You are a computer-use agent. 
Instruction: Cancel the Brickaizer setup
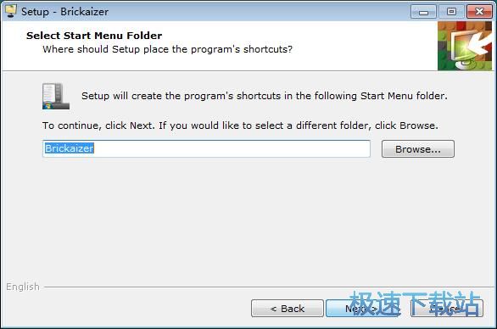(447, 309)
